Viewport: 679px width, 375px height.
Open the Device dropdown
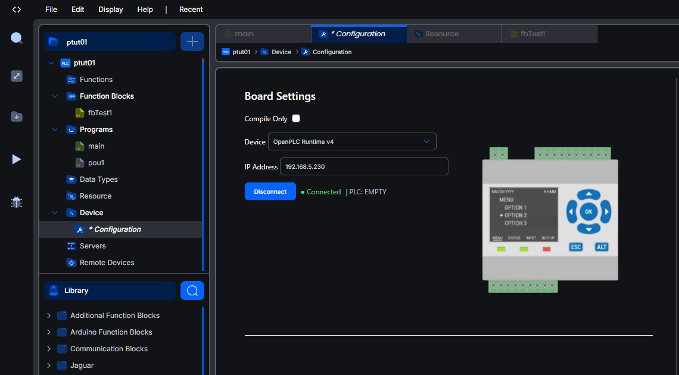[x=351, y=141]
